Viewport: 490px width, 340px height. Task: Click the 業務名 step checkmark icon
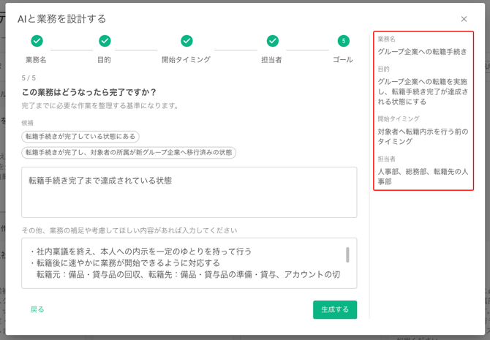point(37,41)
